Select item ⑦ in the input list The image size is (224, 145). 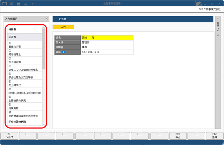click(x=25, y=91)
